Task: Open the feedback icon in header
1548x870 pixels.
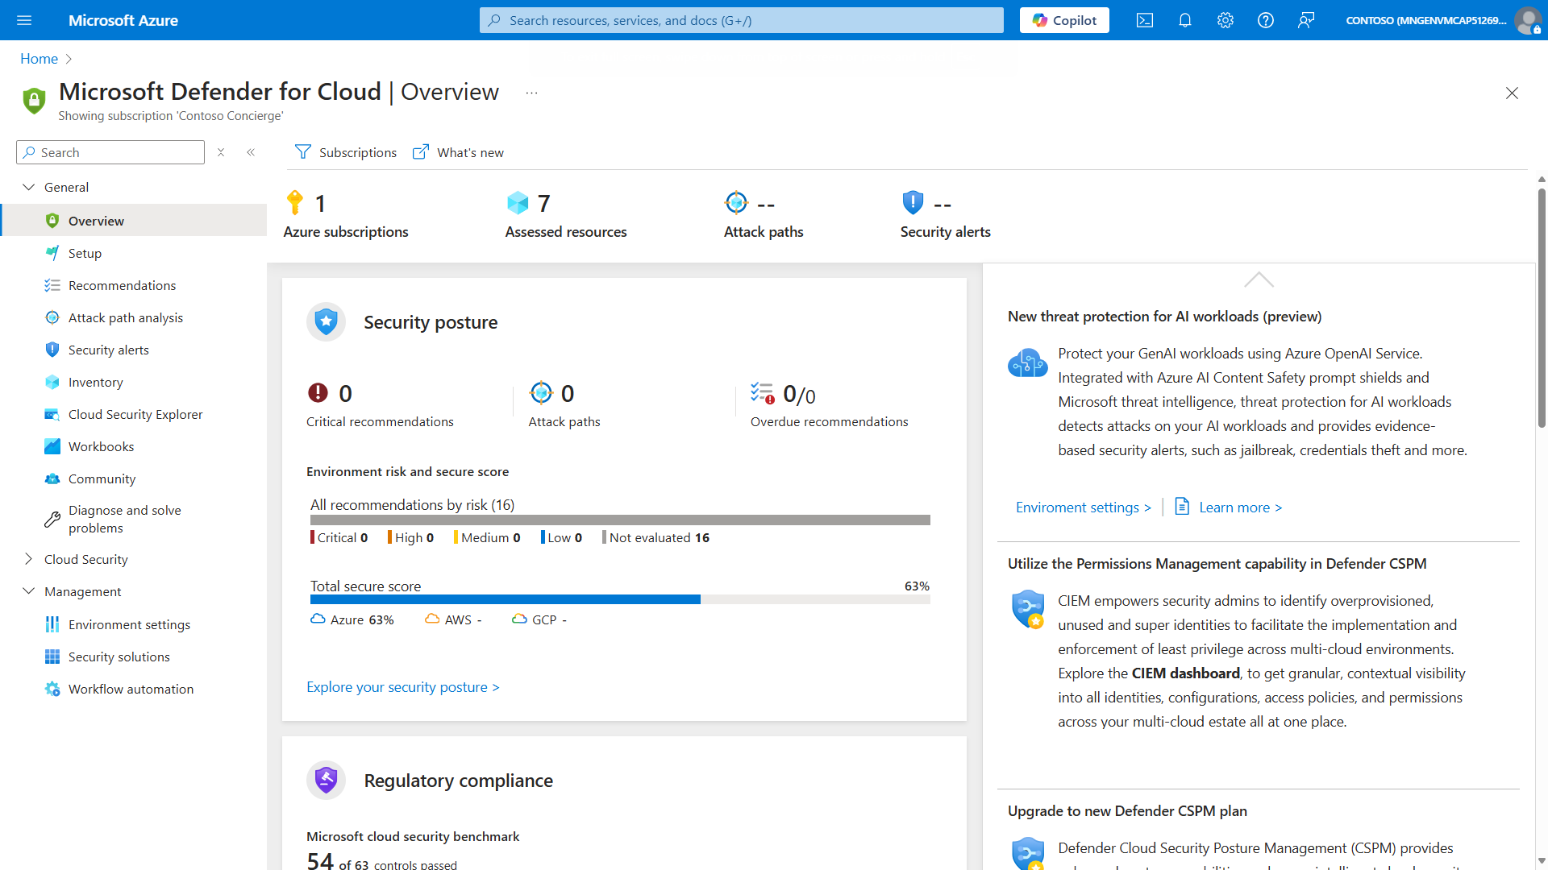Action: tap(1306, 20)
